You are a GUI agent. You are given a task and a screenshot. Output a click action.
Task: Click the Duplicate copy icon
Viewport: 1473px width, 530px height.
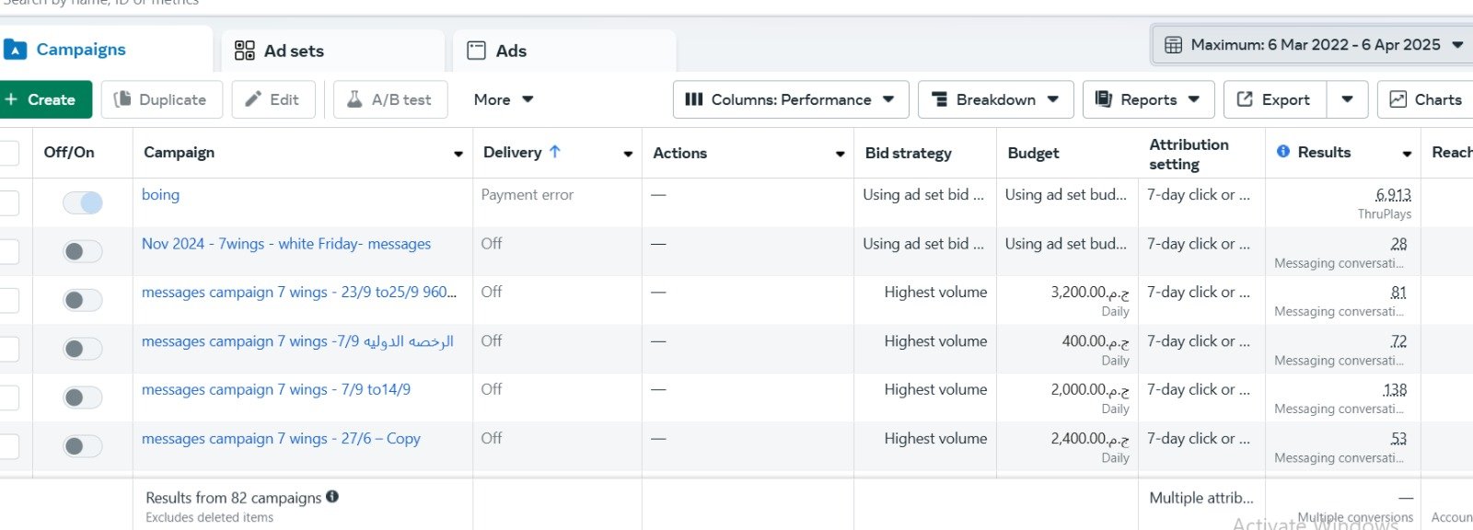point(122,99)
